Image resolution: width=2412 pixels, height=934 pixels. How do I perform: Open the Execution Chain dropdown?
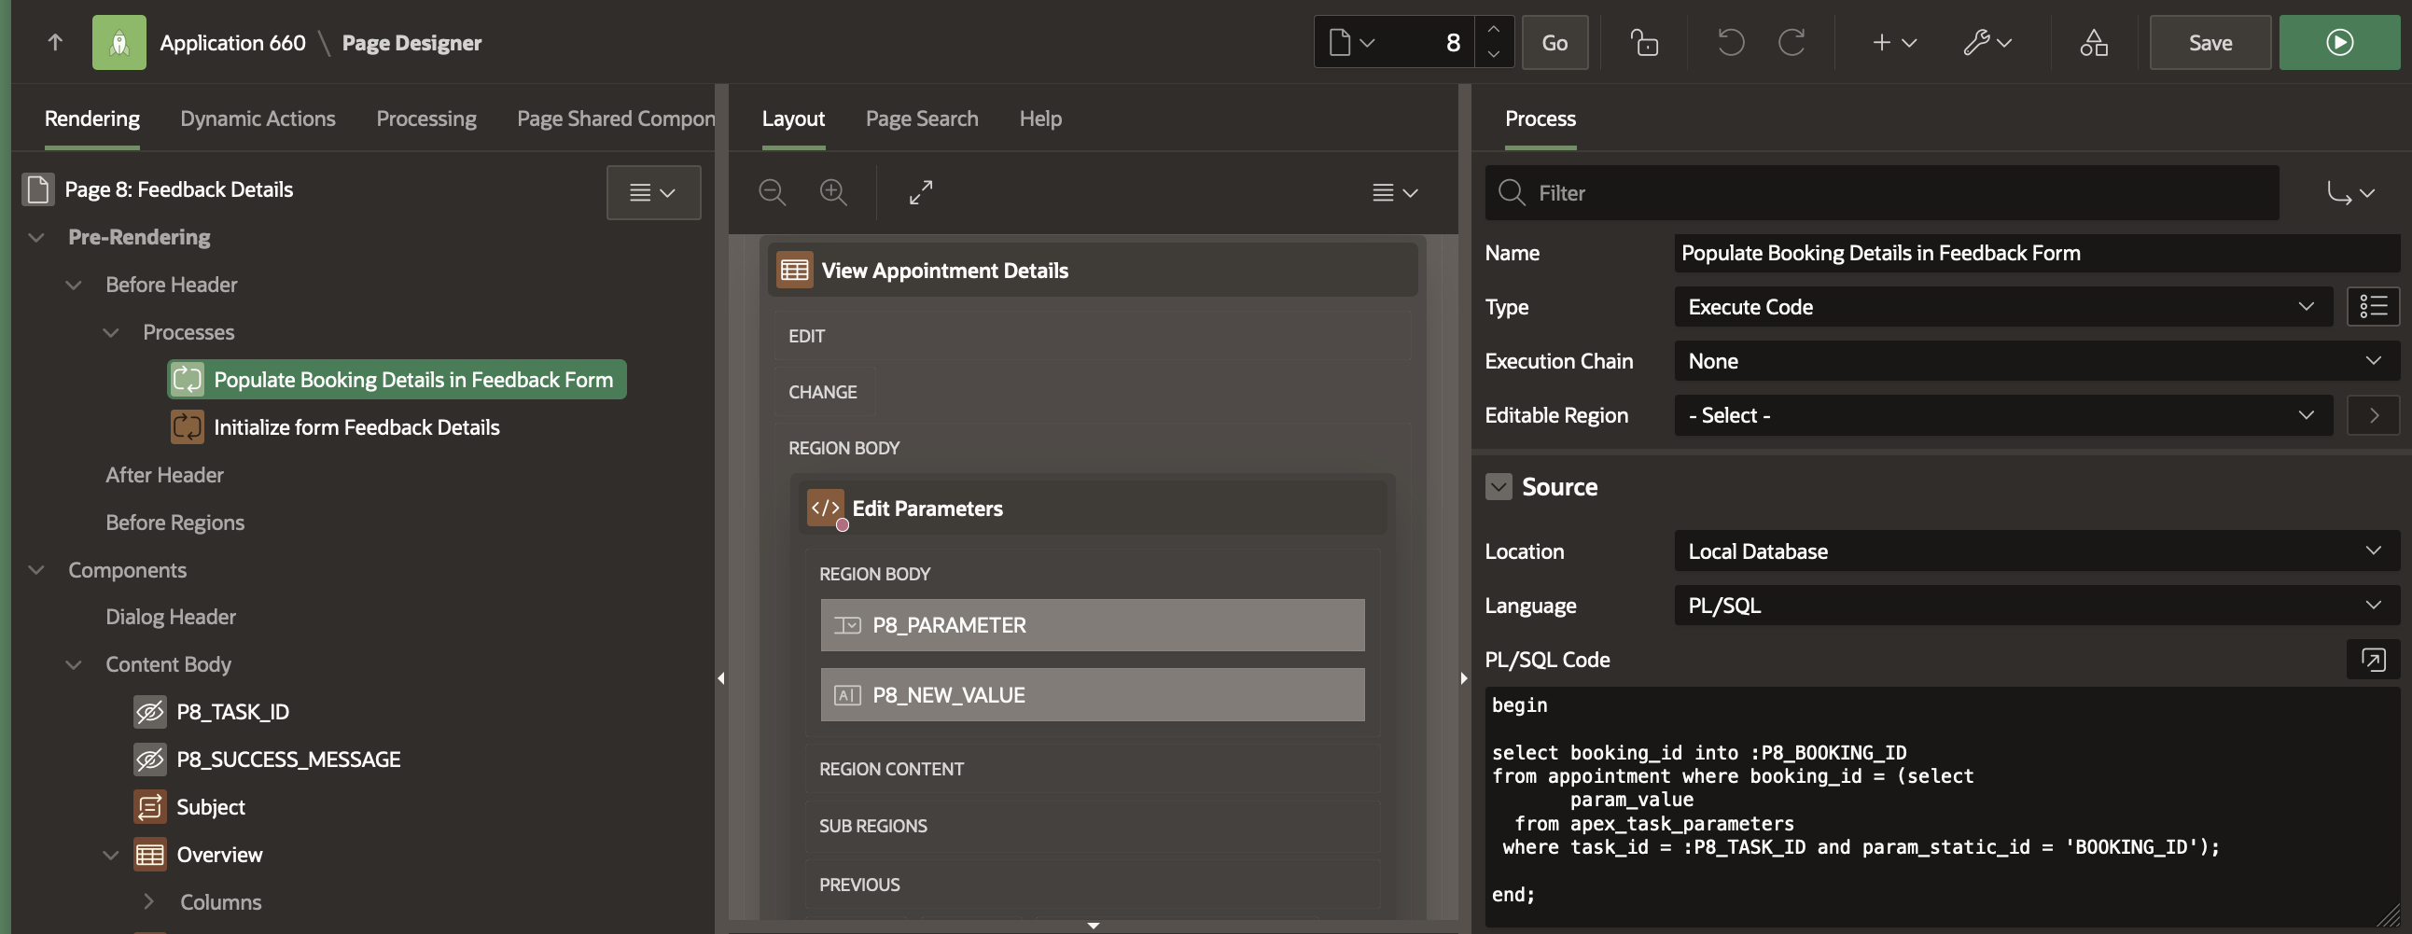(2037, 361)
